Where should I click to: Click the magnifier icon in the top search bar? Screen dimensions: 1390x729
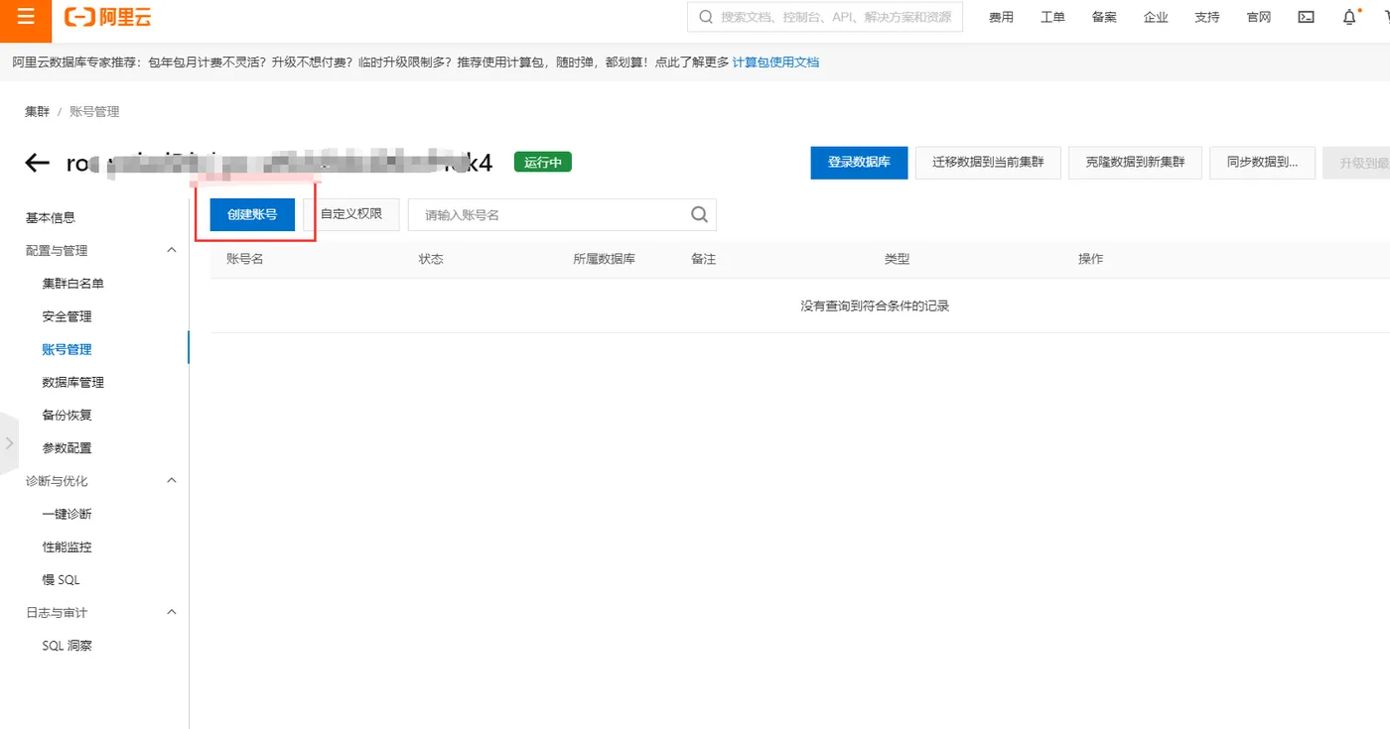(706, 17)
